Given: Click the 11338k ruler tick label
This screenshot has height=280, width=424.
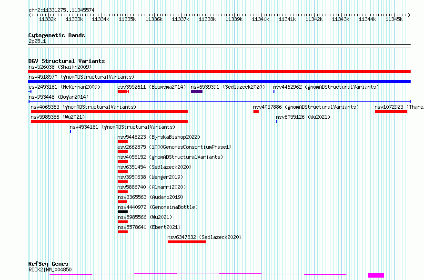Looking at the screenshot, I should (x=207, y=20).
